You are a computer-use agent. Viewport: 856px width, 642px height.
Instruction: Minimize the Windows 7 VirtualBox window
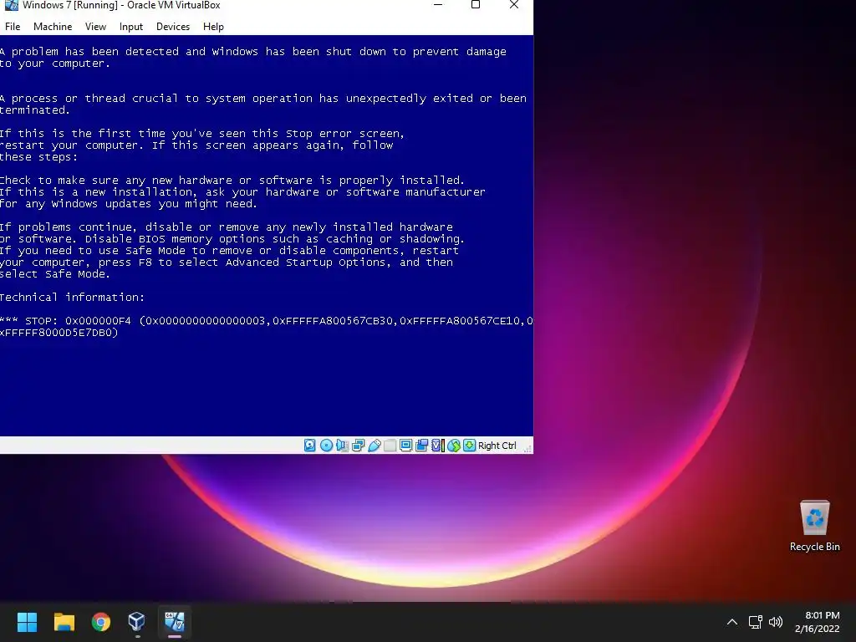[x=438, y=5]
